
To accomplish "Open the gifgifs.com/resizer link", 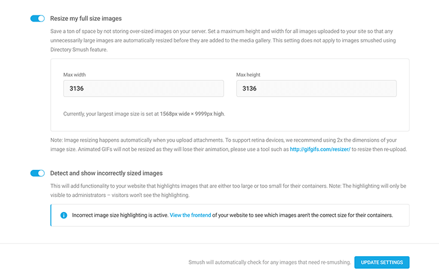I will tap(320, 149).
